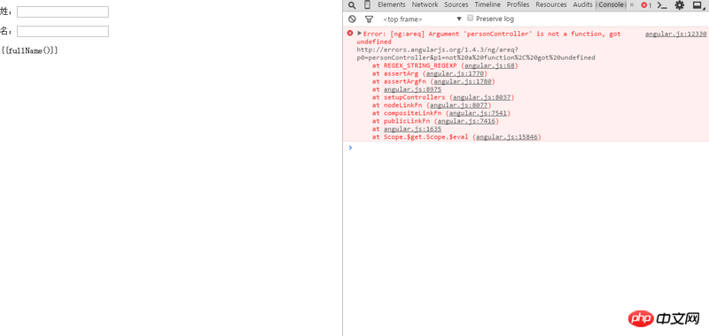This screenshot has width=709, height=336.
Task: Open the top frame context dropdown
Action: coord(423,19)
